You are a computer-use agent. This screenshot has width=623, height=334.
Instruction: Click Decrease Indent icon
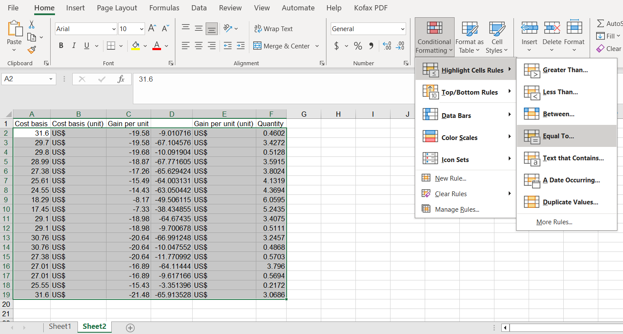point(228,46)
